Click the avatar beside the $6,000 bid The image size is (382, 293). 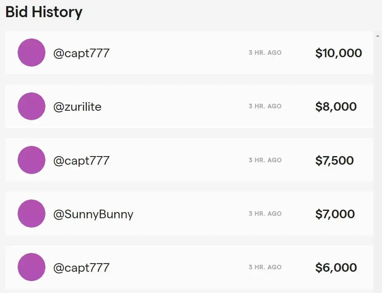[31, 267]
